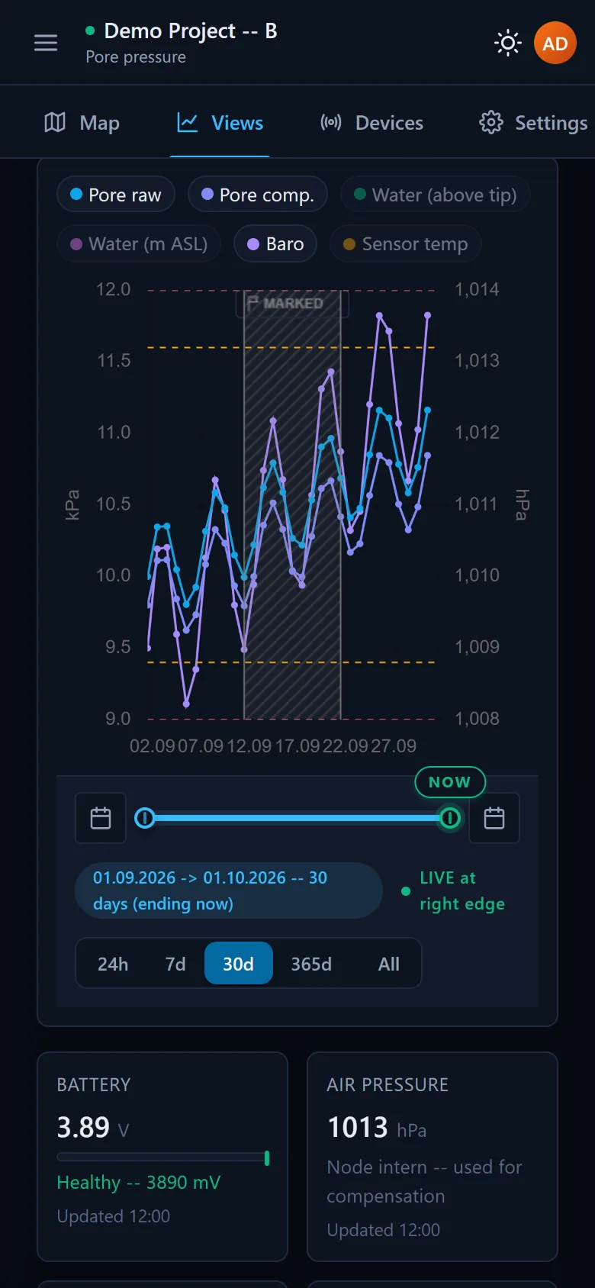Click the Node intern compensation note
The width and height of the screenshot is (595, 1288).
[x=424, y=1181]
